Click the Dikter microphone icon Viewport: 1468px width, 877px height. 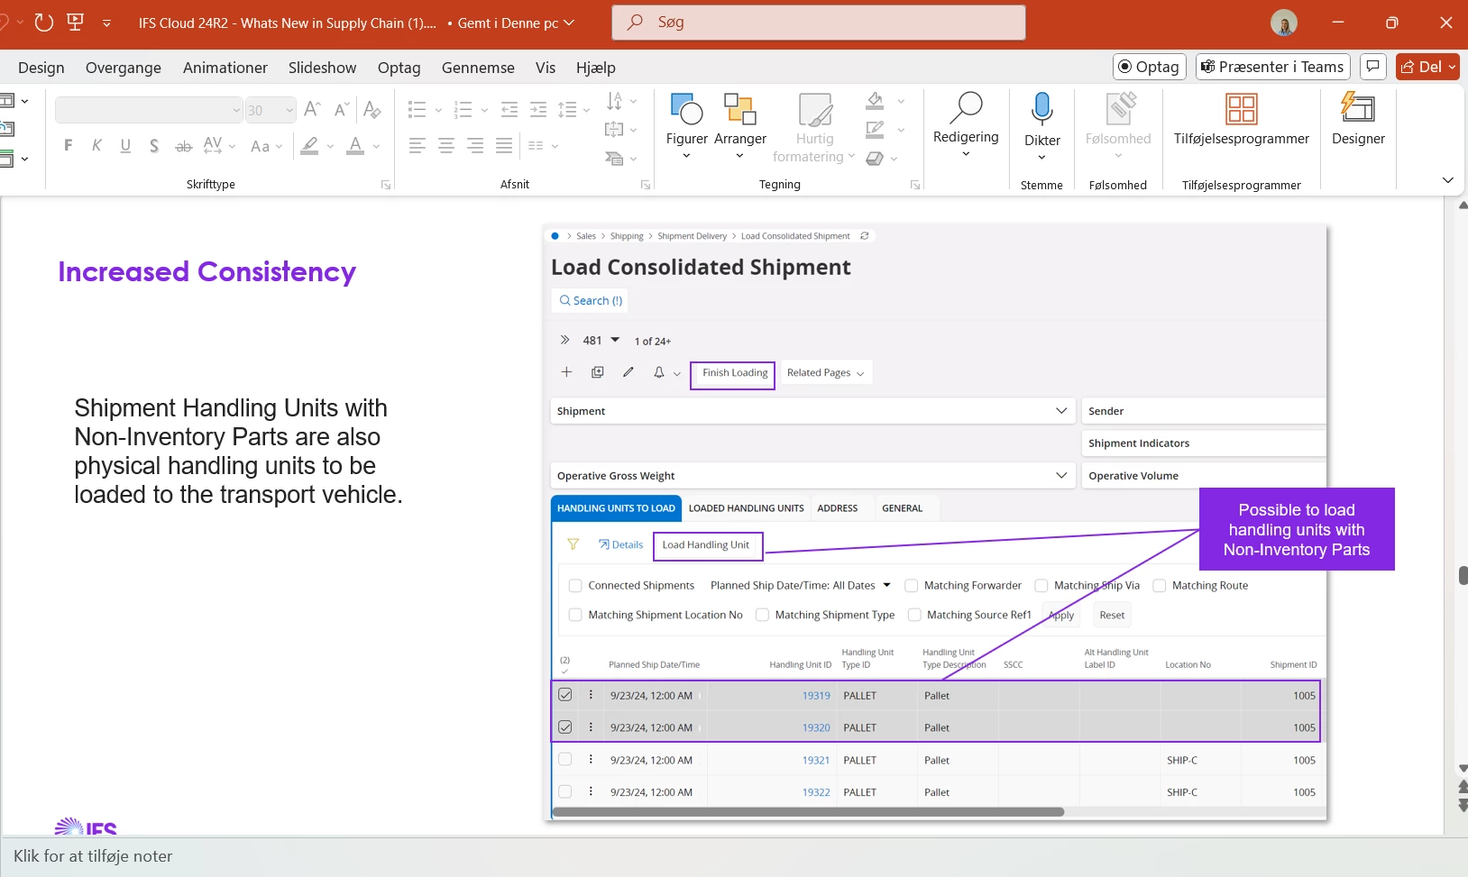click(x=1041, y=109)
